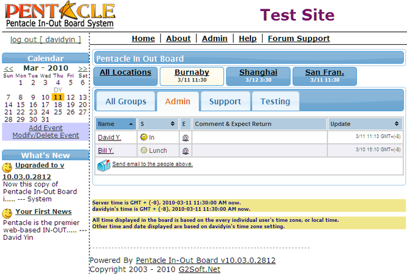Switch to the Shanghai location tab
Screen dimensions: 407x274
click(x=258, y=76)
